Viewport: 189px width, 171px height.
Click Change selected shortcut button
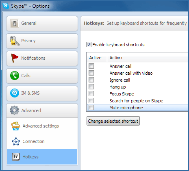(113, 121)
